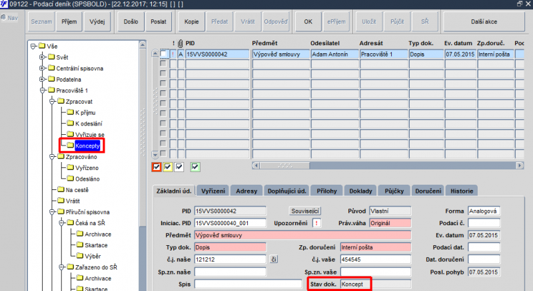Click the red exclamation Upozornění icon
This screenshot has width=533, height=291.
click(316, 223)
